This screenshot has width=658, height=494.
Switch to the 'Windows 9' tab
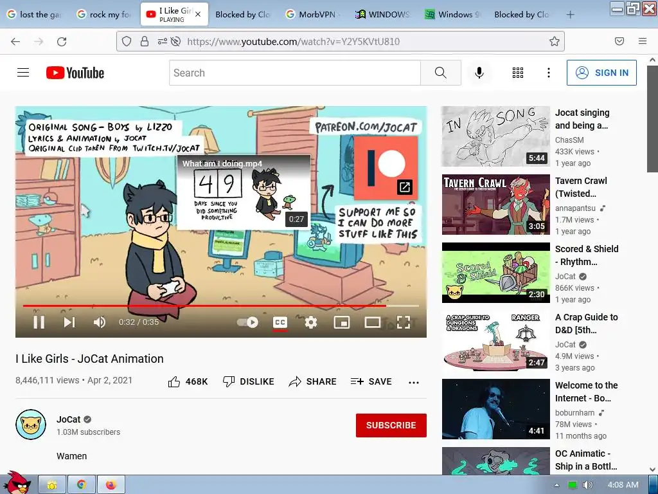452,14
